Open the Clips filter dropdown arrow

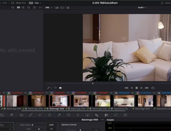pos(40,3)
